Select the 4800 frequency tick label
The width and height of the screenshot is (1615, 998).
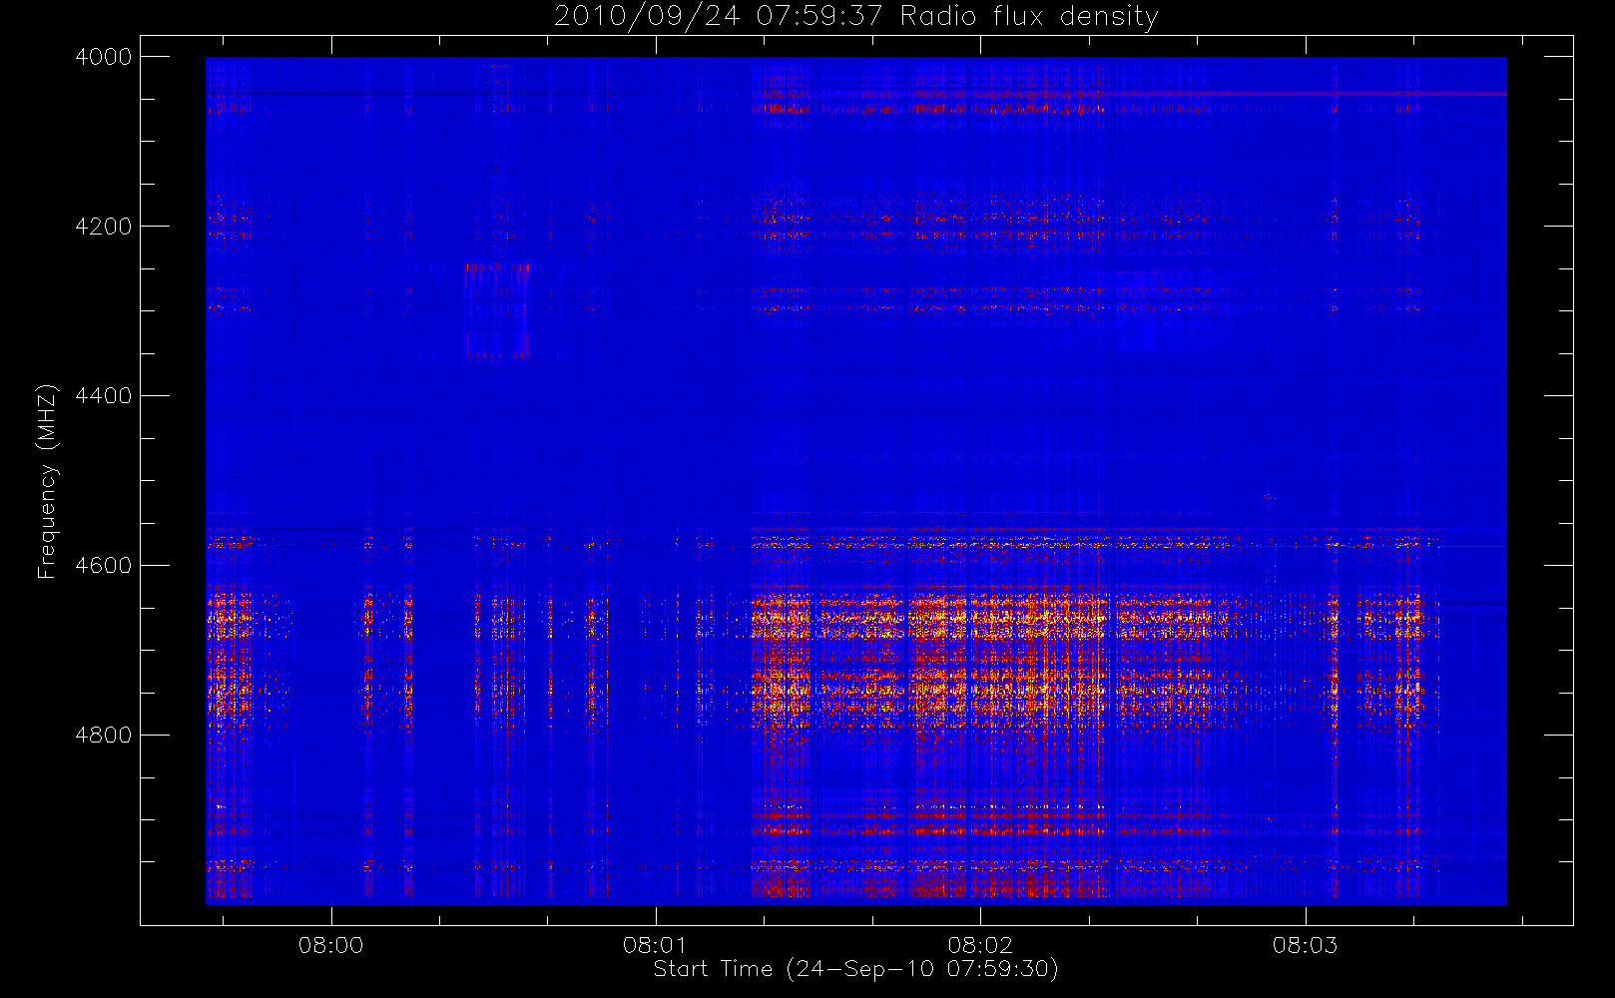tap(103, 736)
